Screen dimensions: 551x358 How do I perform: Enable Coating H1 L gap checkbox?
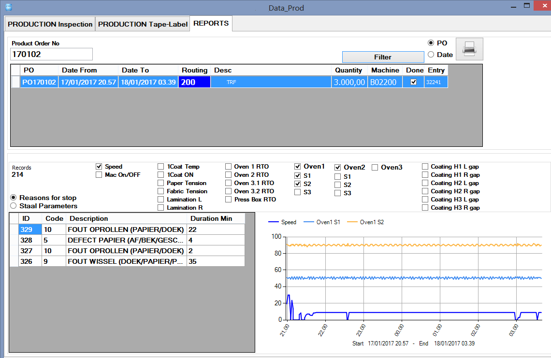point(425,167)
